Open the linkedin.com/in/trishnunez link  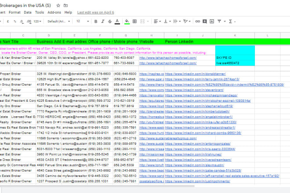[193, 154]
